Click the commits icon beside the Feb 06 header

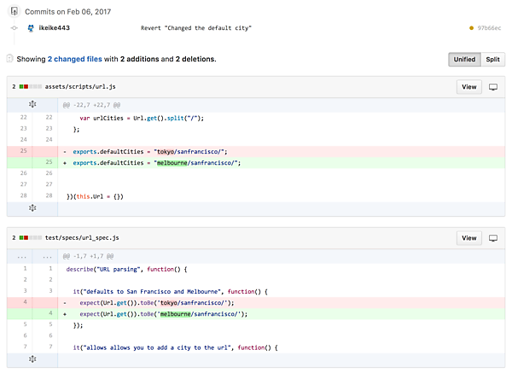tap(13, 12)
